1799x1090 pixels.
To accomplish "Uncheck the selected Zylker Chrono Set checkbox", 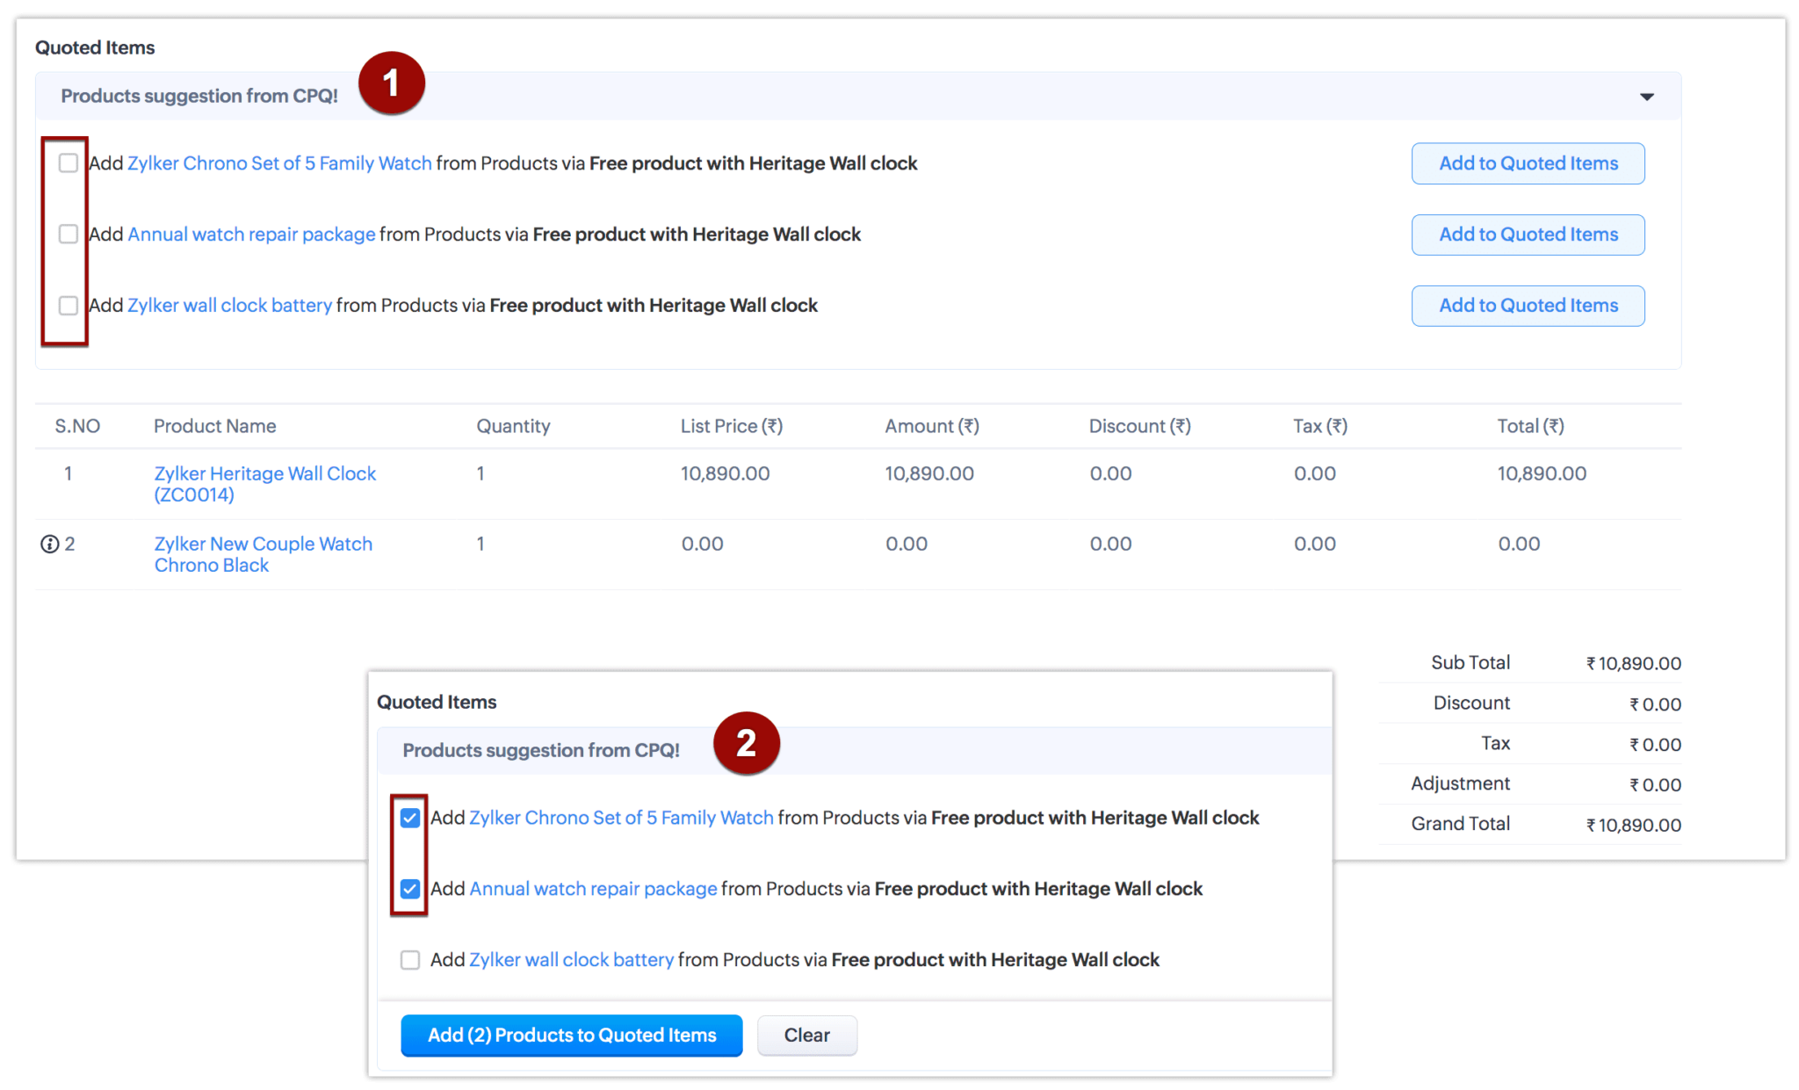I will pos(410,818).
